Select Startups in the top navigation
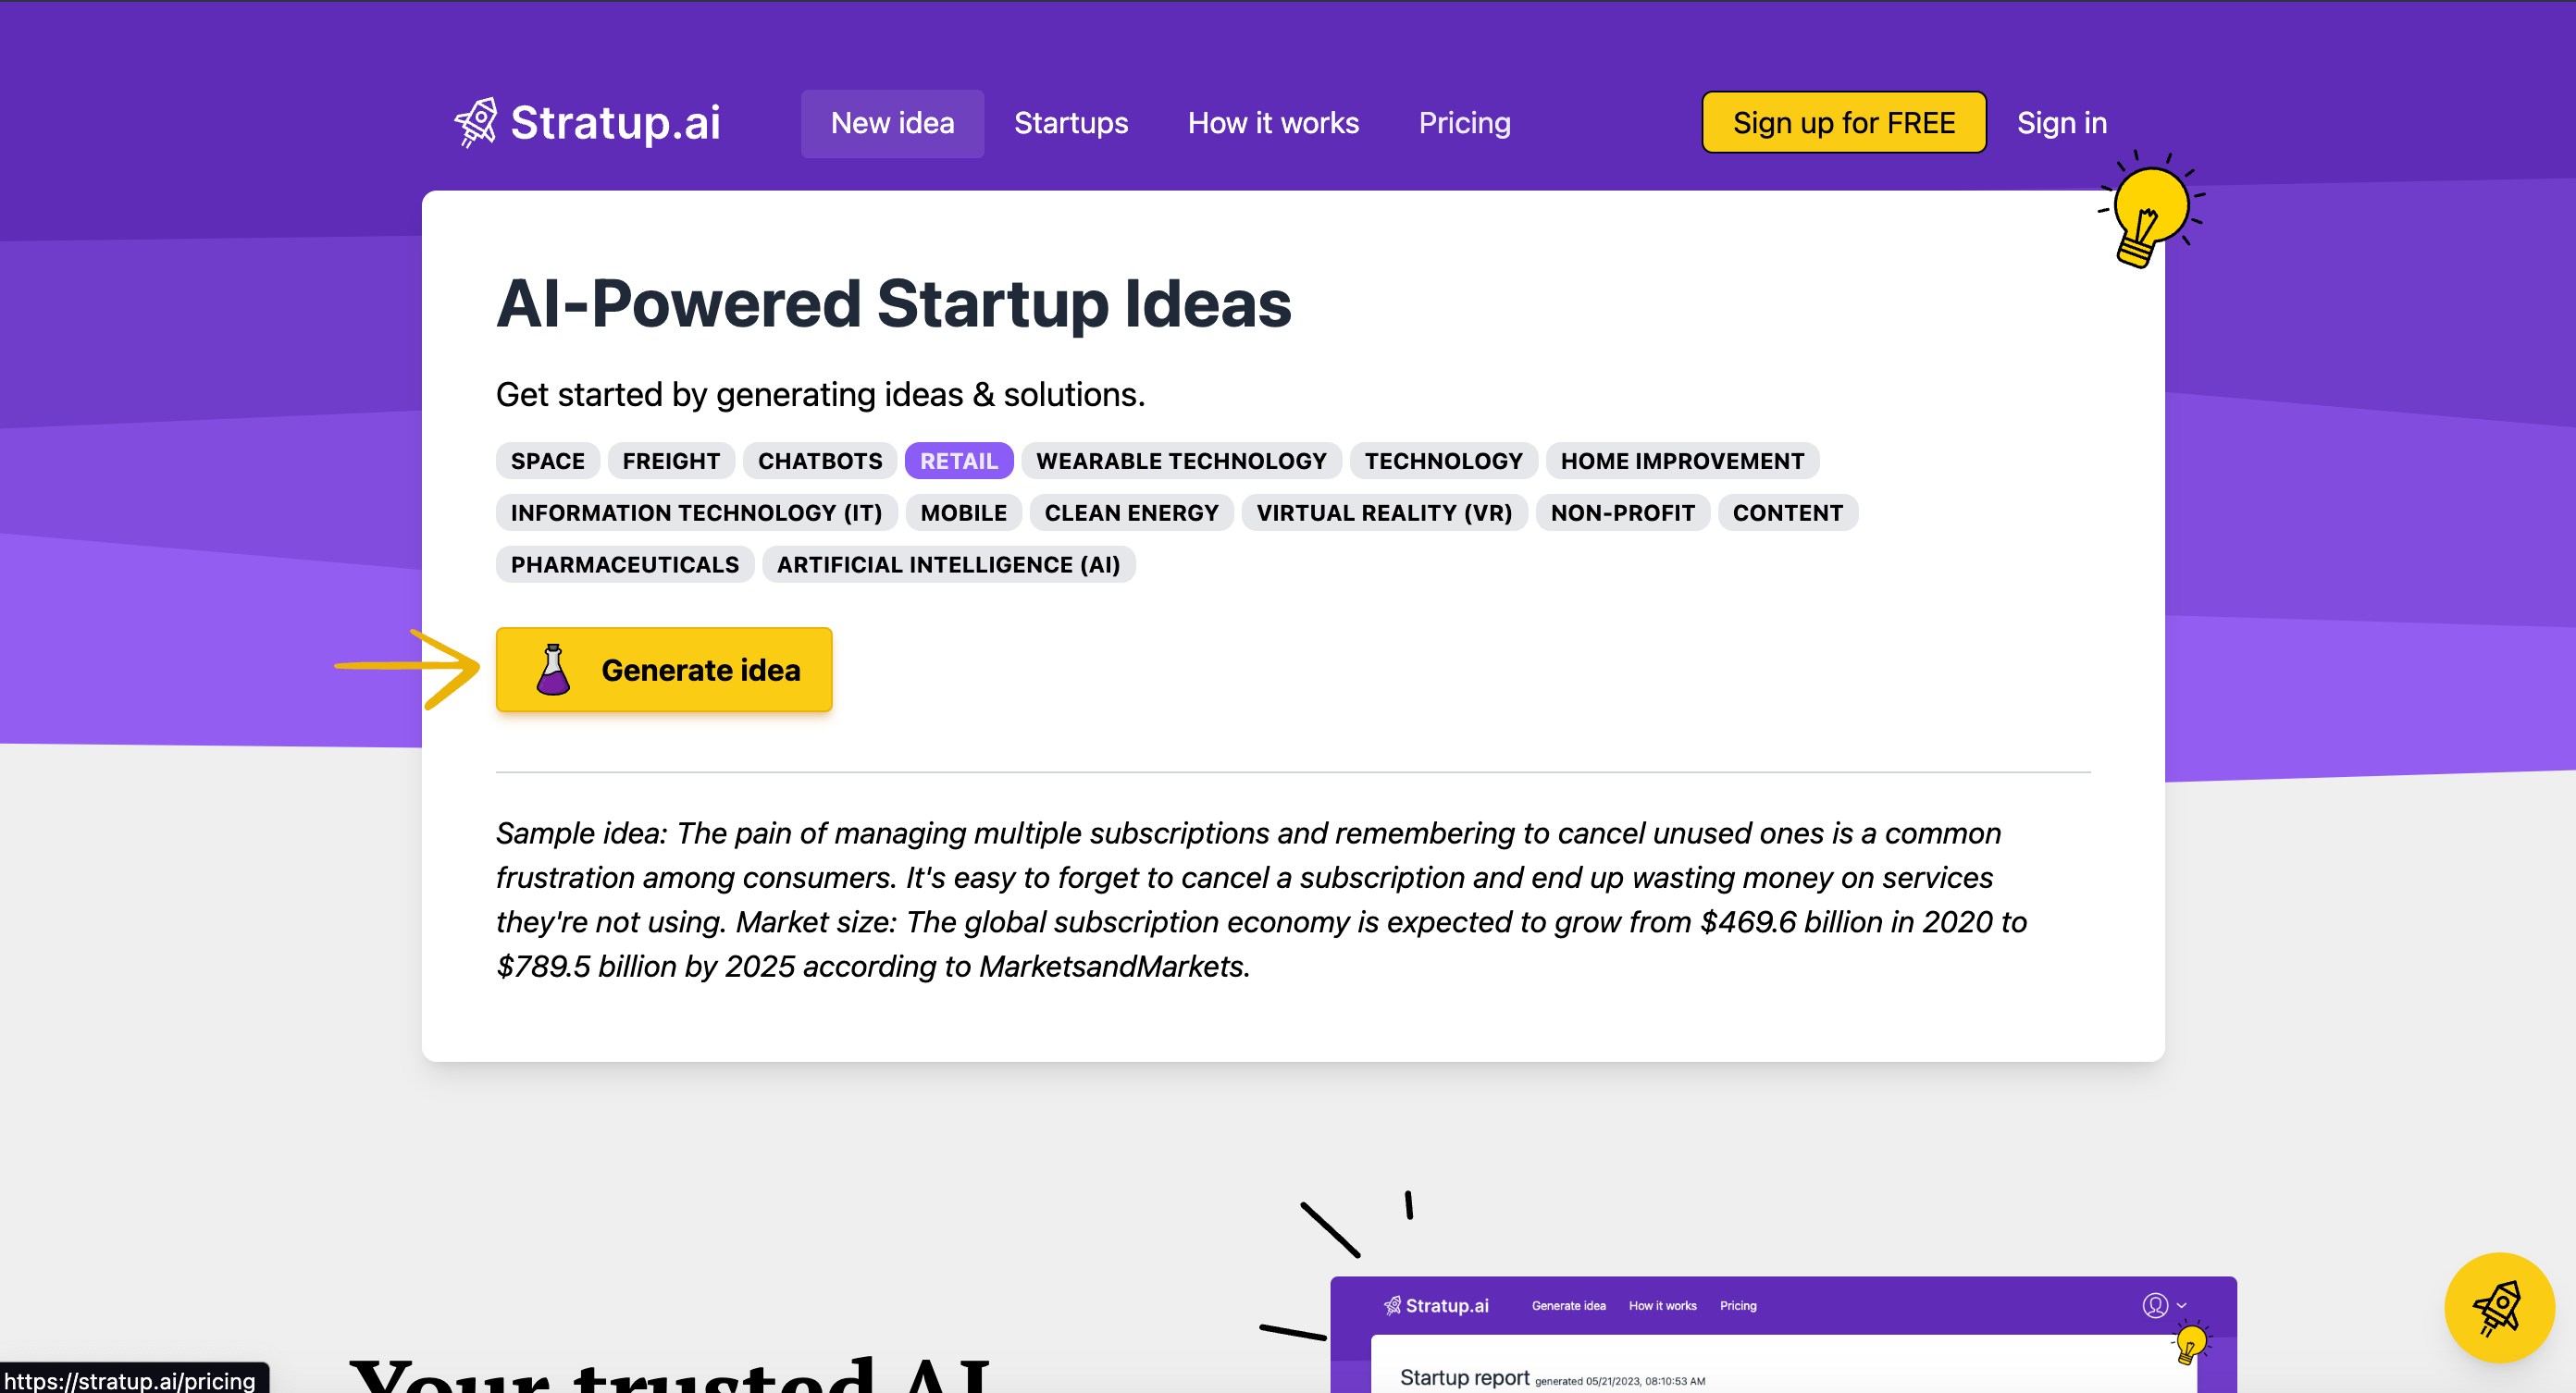Viewport: 2576px width, 1393px height. pos(1071,122)
